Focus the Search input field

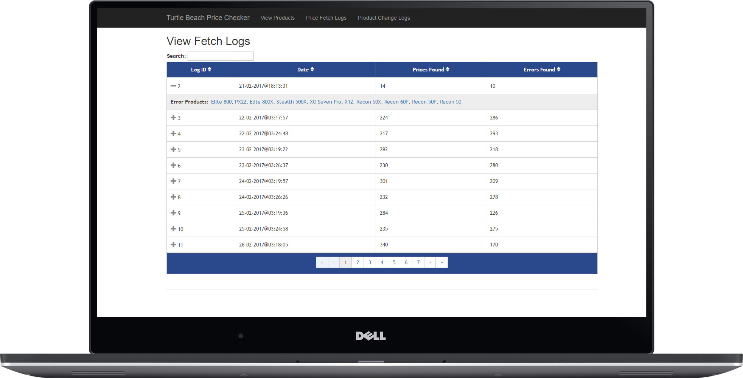pyautogui.click(x=221, y=56)
